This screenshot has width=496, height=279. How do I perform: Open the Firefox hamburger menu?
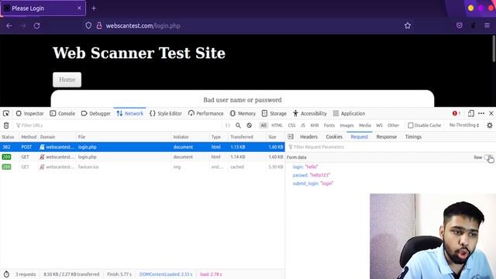pos(487,26)
